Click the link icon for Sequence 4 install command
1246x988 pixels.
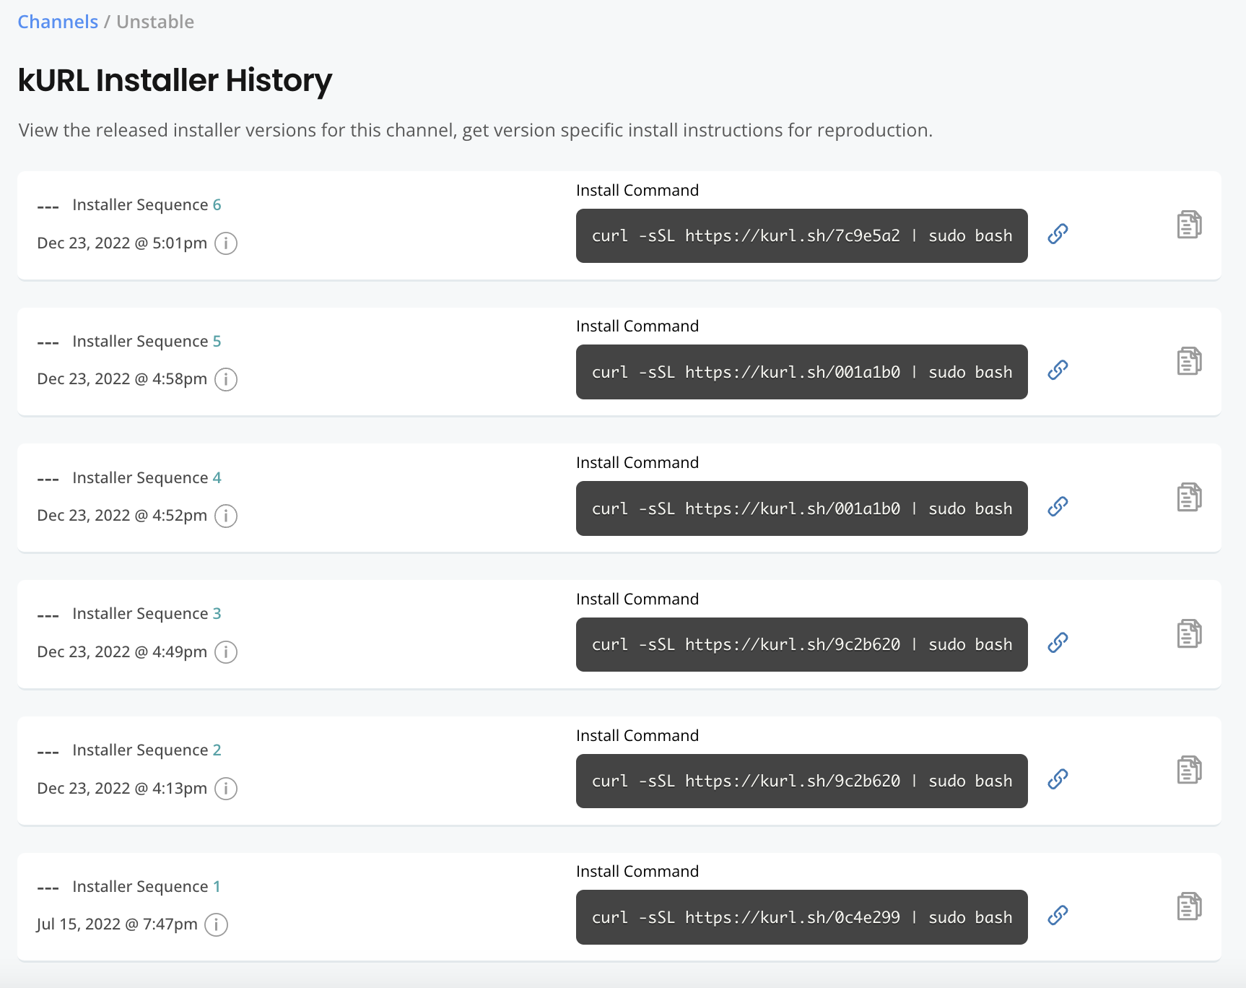[1058, 506]
